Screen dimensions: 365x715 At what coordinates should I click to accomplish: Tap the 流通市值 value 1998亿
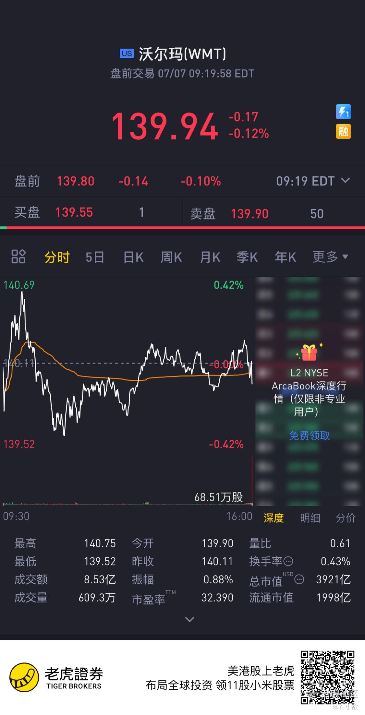(x=334, y=598)
